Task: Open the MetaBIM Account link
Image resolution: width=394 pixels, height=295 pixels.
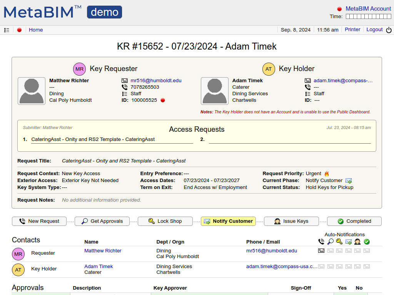Action: pyautogui.click(x=368, y=8)
